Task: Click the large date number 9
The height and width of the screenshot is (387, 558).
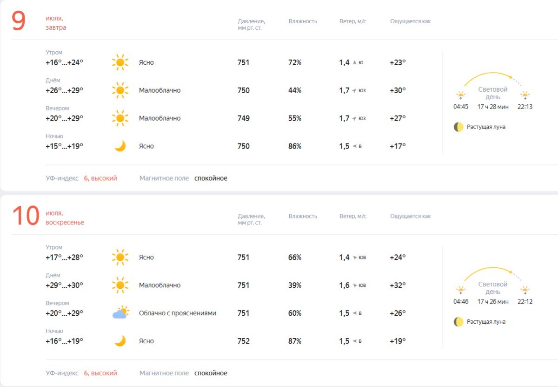Action: click(x=19, y=21)
